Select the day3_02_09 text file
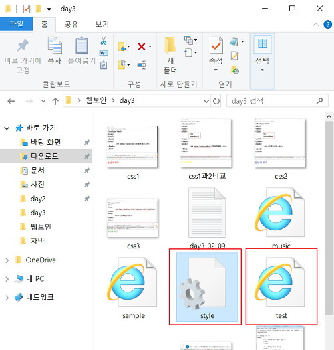 coord(207,219)
